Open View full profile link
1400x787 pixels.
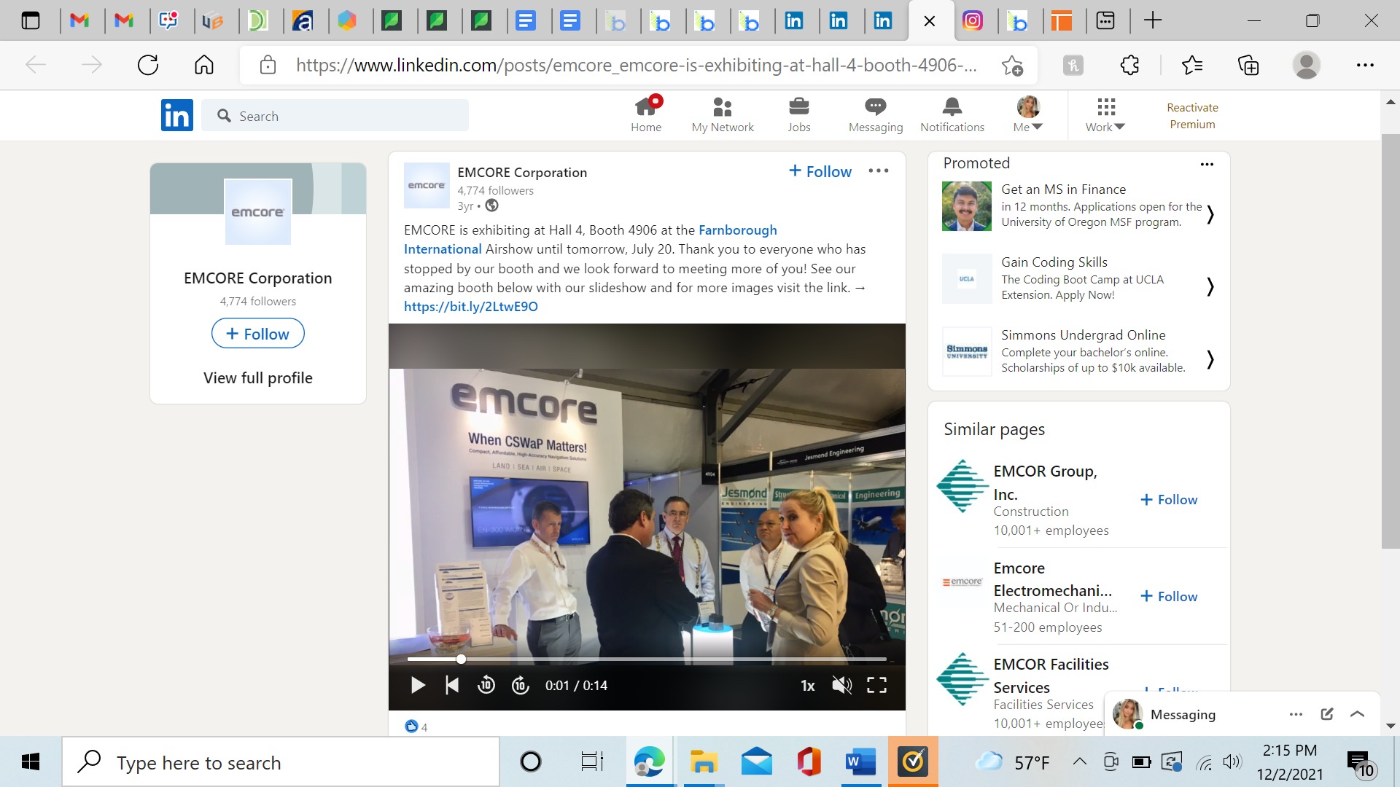coord(258,378)
